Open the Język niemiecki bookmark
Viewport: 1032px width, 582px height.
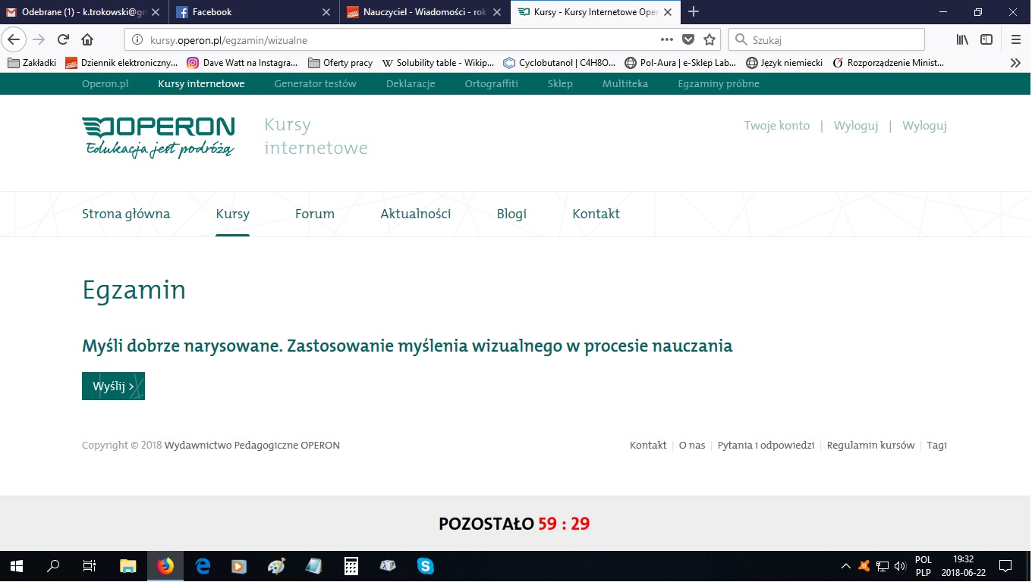coord(785,63)
